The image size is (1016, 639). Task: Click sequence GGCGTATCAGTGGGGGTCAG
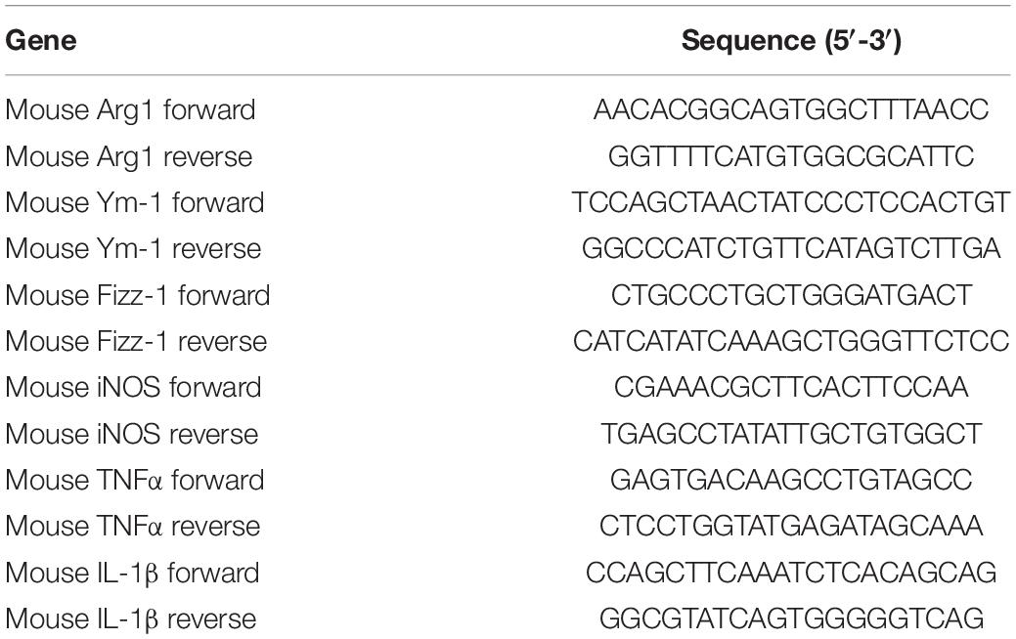[791, 618]
